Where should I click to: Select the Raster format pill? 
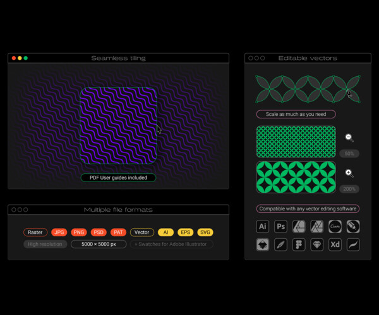click(35, 232)
